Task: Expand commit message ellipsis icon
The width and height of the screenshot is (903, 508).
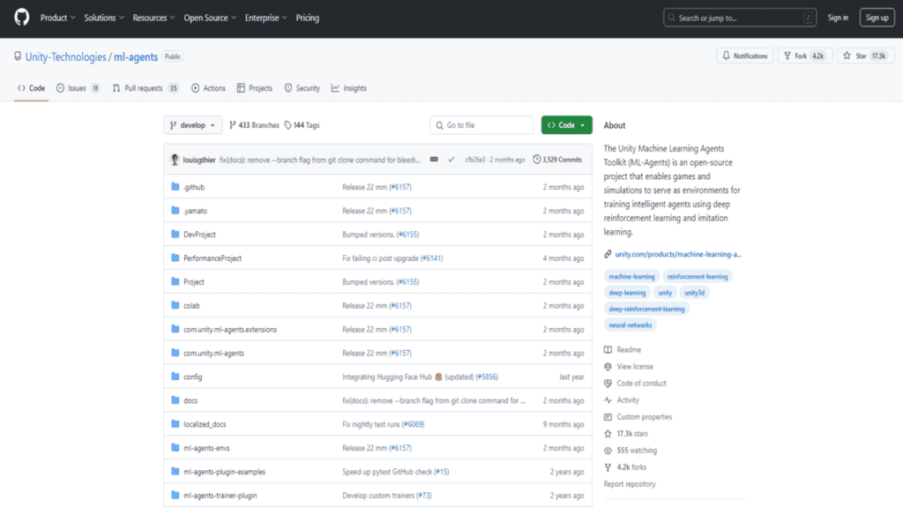Action: (434, 160)
